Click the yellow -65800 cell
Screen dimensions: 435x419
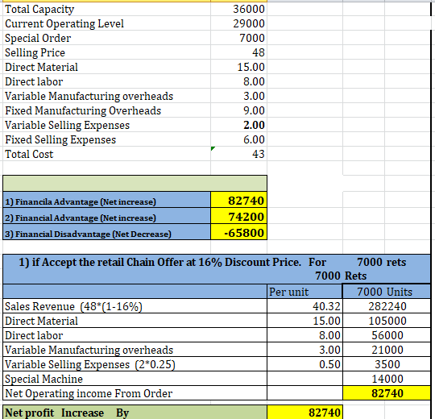(x=239, y=232)
